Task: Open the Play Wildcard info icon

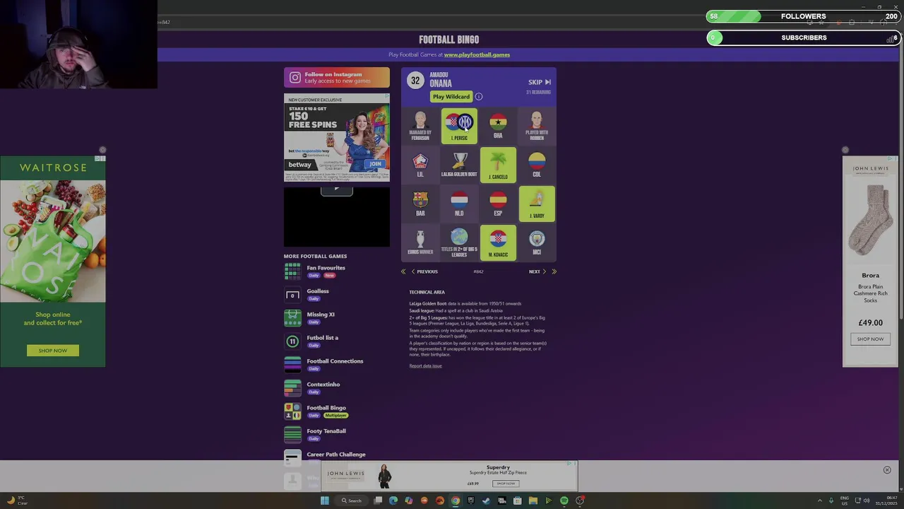Action: click(x=478, y=97)
